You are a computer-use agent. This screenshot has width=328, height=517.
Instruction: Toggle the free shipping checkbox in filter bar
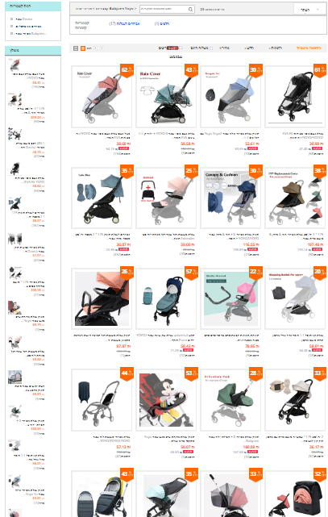click(x=211, y=48)
